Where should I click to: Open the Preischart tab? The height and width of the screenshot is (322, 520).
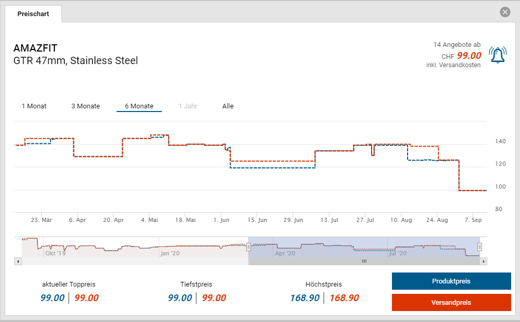coord(33,14)
